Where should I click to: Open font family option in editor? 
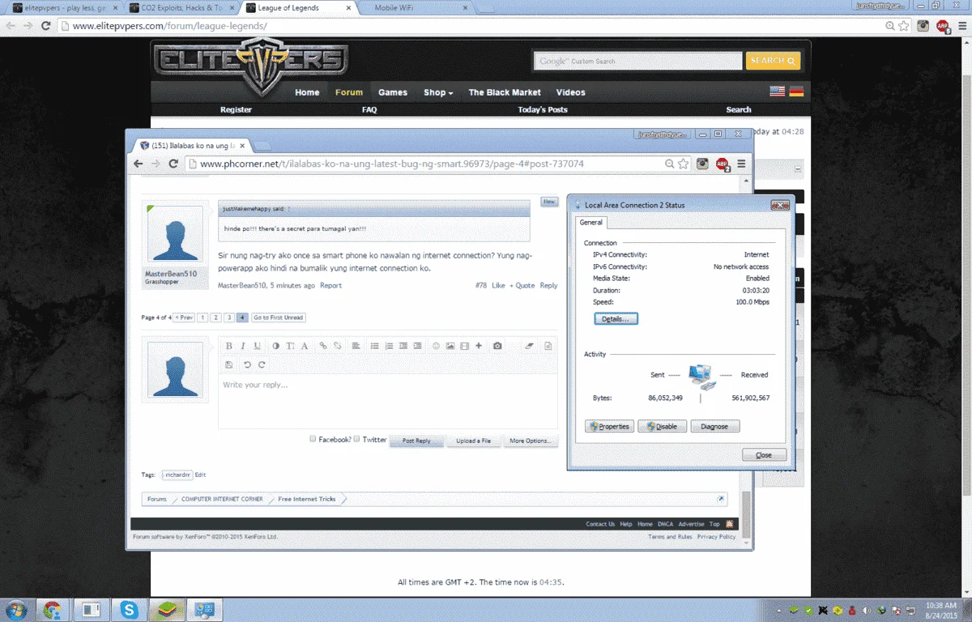[x=305, y=346]
